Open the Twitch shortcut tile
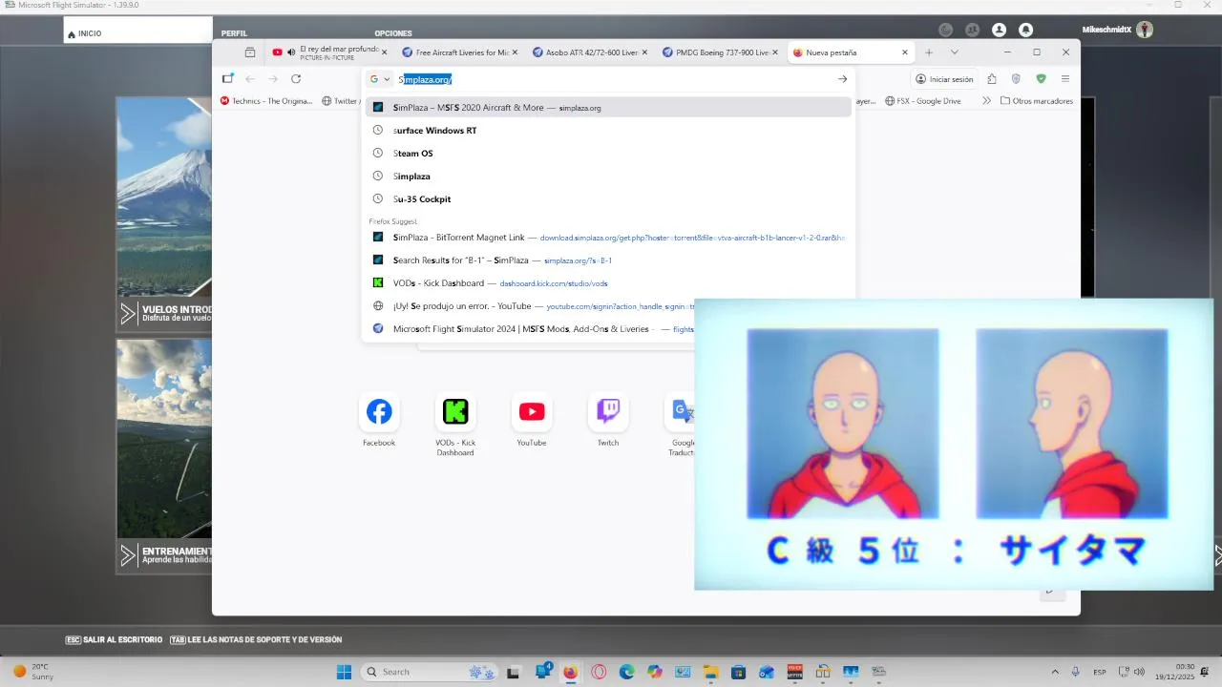The image size is (1222, 687). 608,420
